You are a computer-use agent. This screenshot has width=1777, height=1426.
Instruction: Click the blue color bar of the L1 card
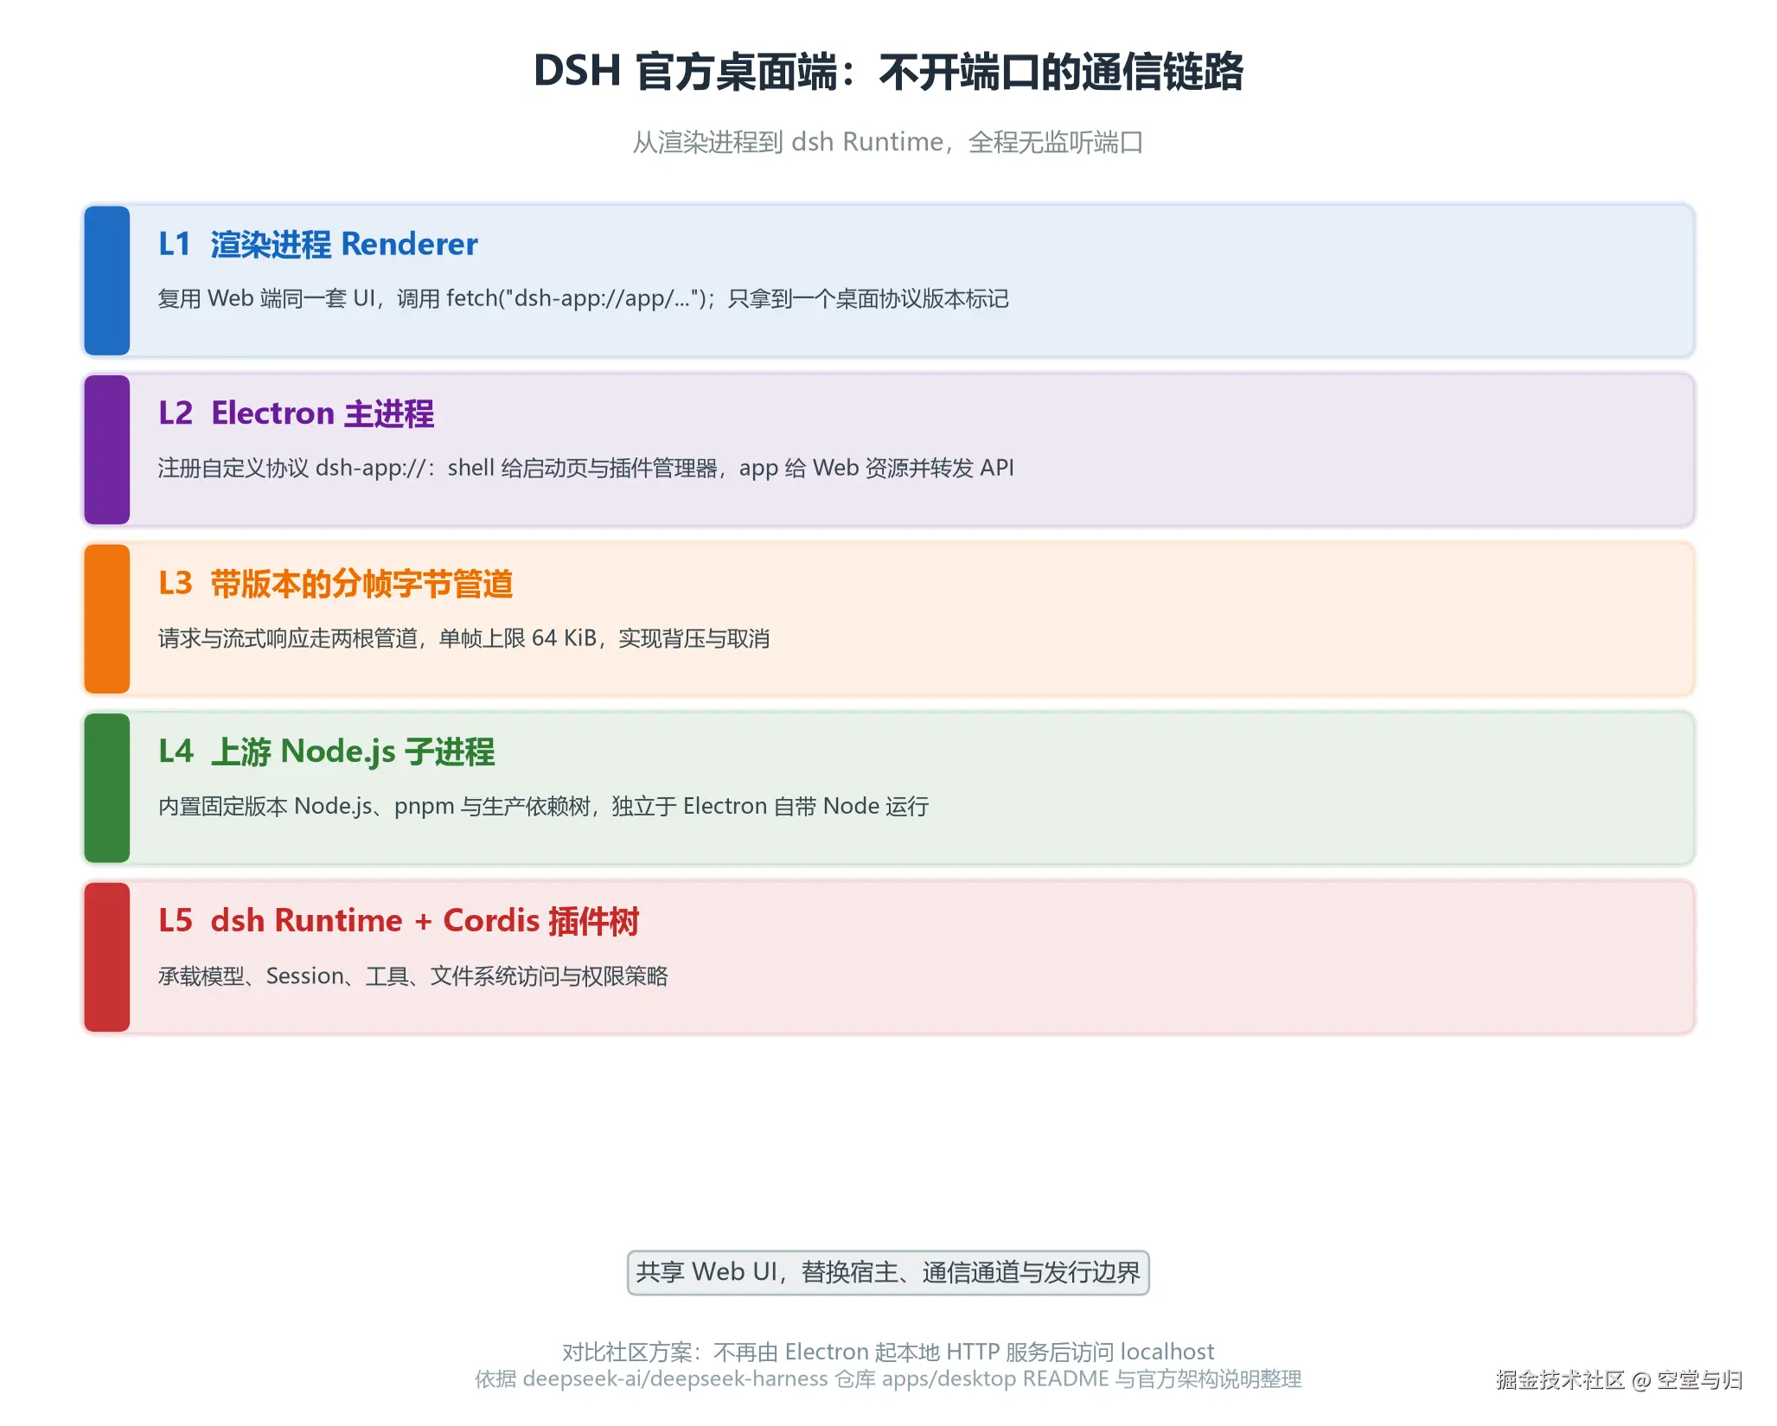107,281
